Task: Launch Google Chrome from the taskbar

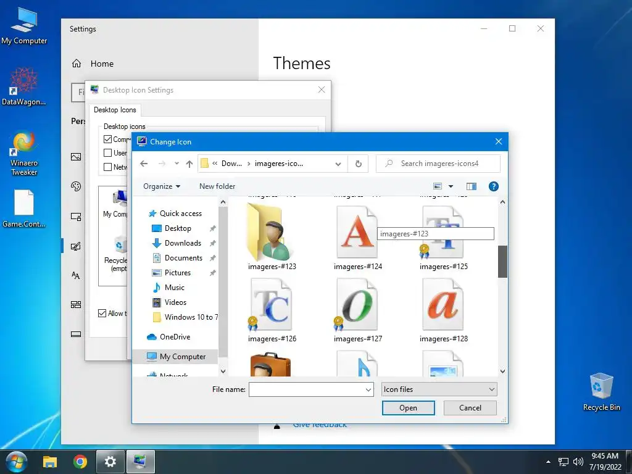Action: coord(80,462)
